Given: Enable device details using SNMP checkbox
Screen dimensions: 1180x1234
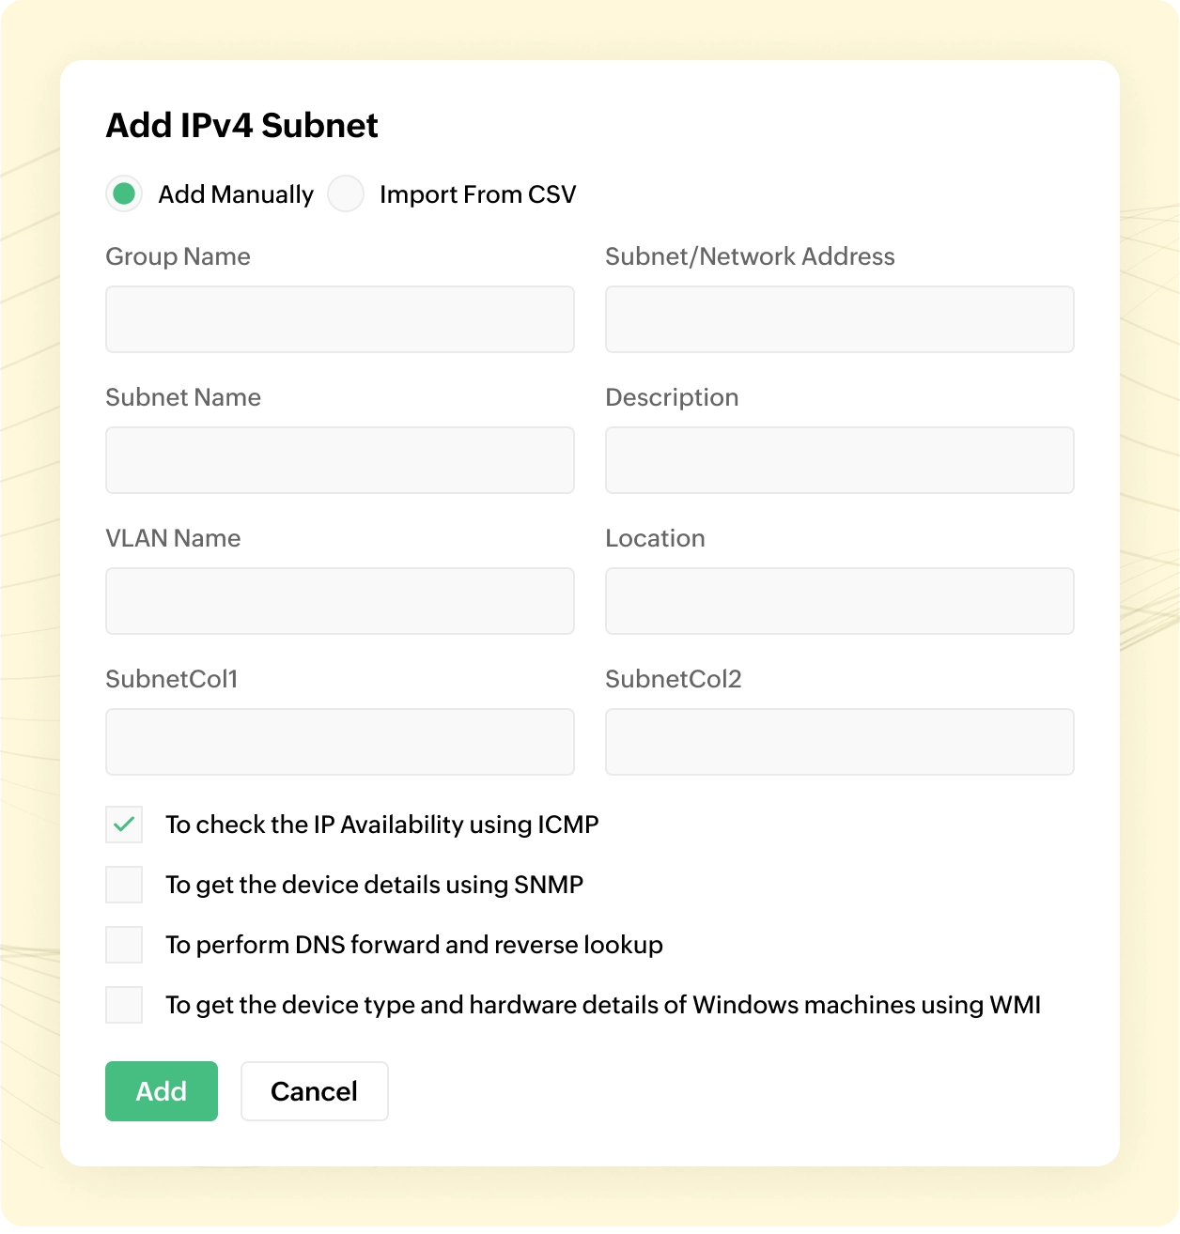Looking at the screenshot, I should tap(124, 885).
